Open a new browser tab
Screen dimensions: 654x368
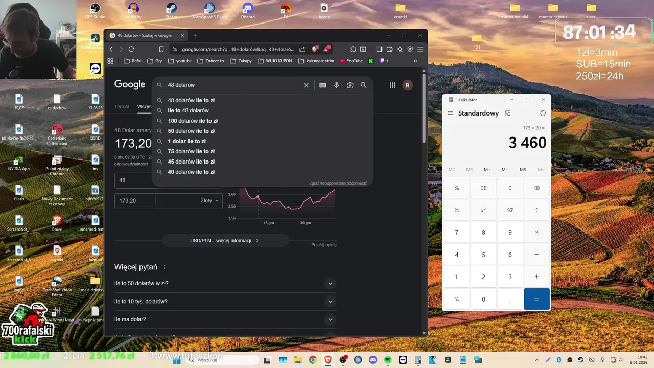tap(195, 36)
